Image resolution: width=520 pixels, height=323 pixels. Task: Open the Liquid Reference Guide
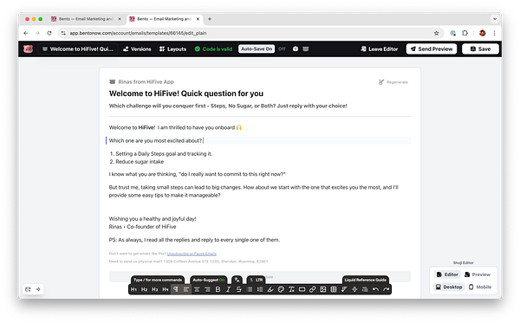tap(366, 280)
